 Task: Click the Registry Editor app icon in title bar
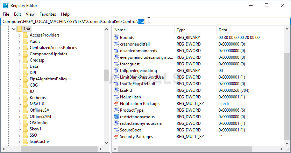coord(6,6)
